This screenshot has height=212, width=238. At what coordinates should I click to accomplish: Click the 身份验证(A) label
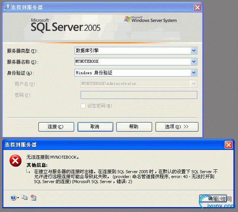[20, 73]
